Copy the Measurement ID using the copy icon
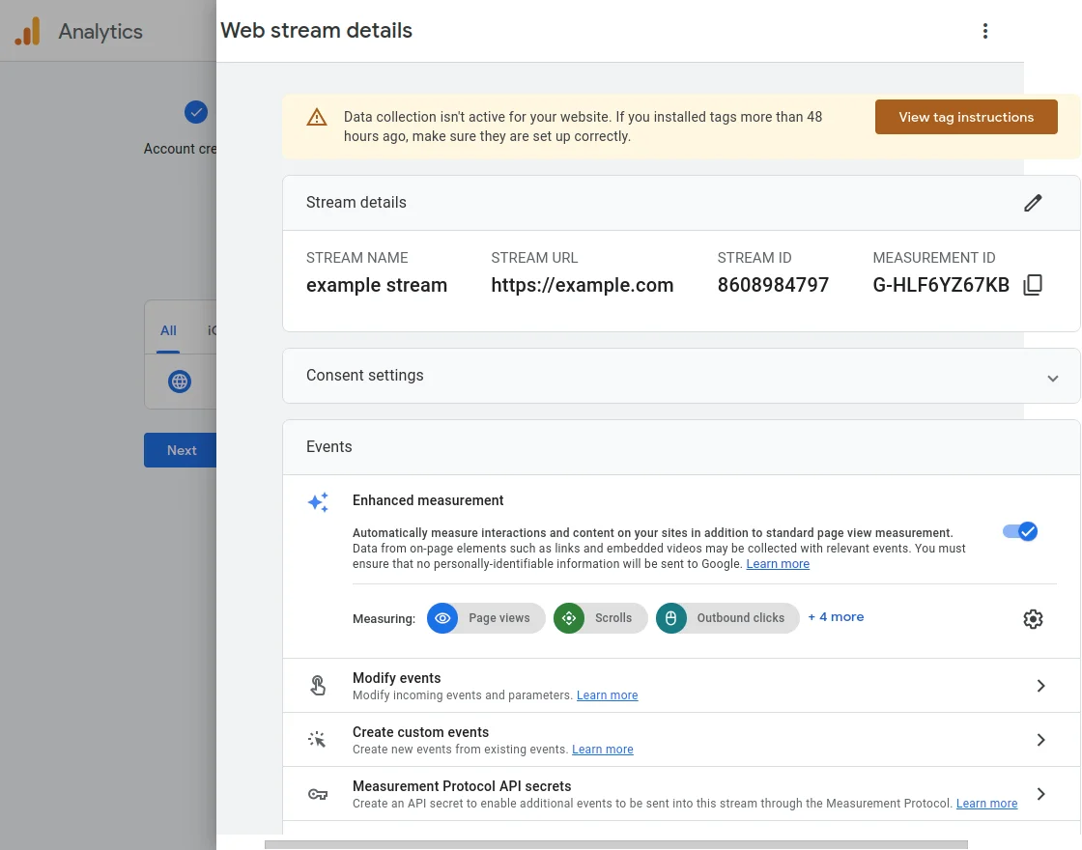The width and height of the screenshot is (1082, 850). (1033, 284)
